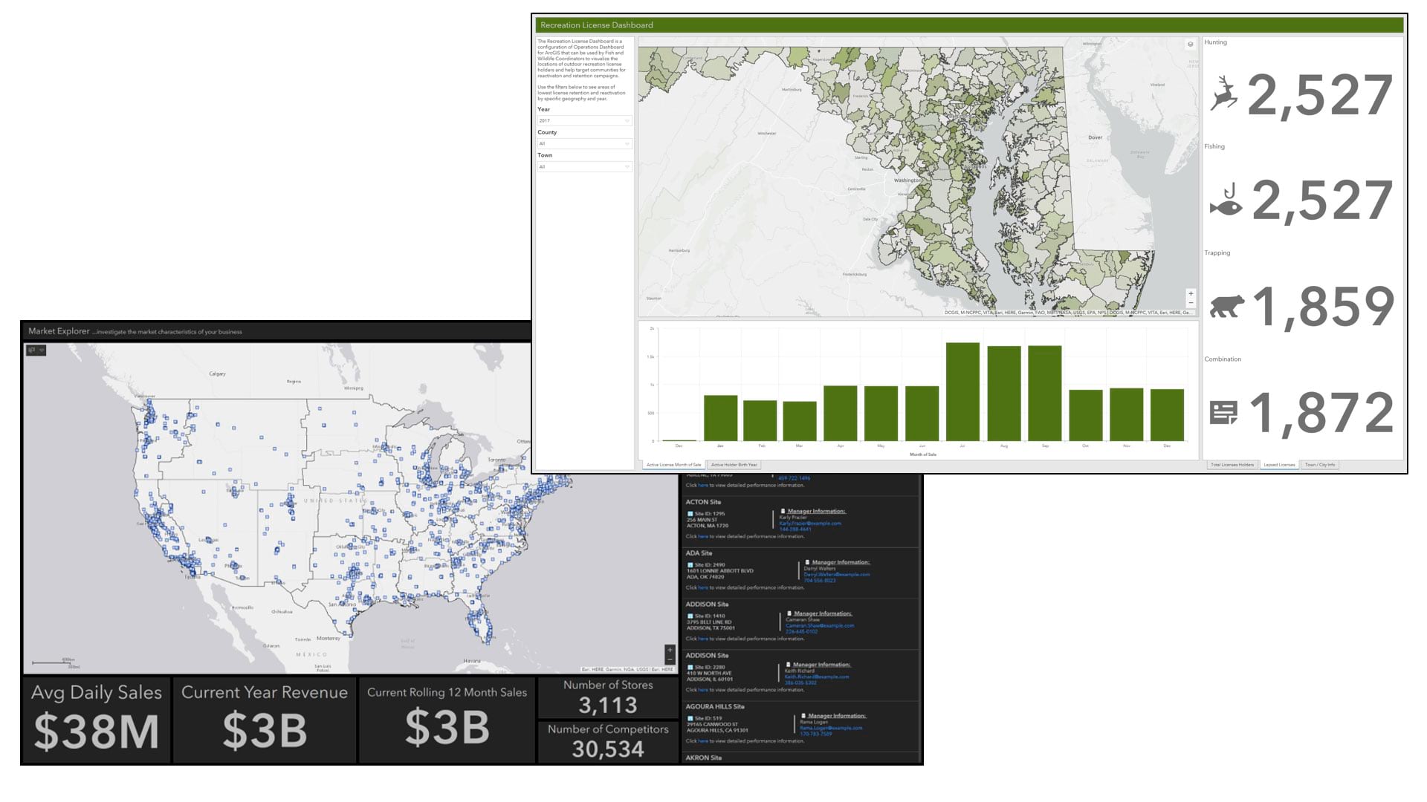
Task: Select the July bar in sales chart
Action: tap(962, 392)
